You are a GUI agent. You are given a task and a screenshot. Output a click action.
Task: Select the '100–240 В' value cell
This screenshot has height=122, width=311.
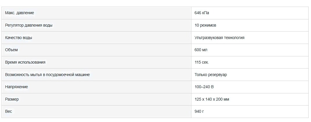point(250,87)
